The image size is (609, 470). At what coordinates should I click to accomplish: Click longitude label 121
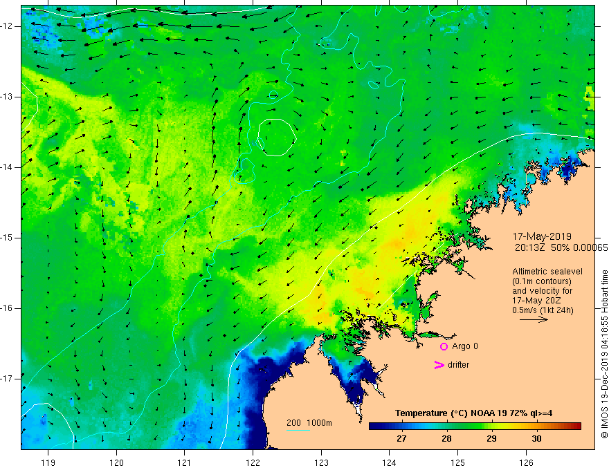[185, 462]
